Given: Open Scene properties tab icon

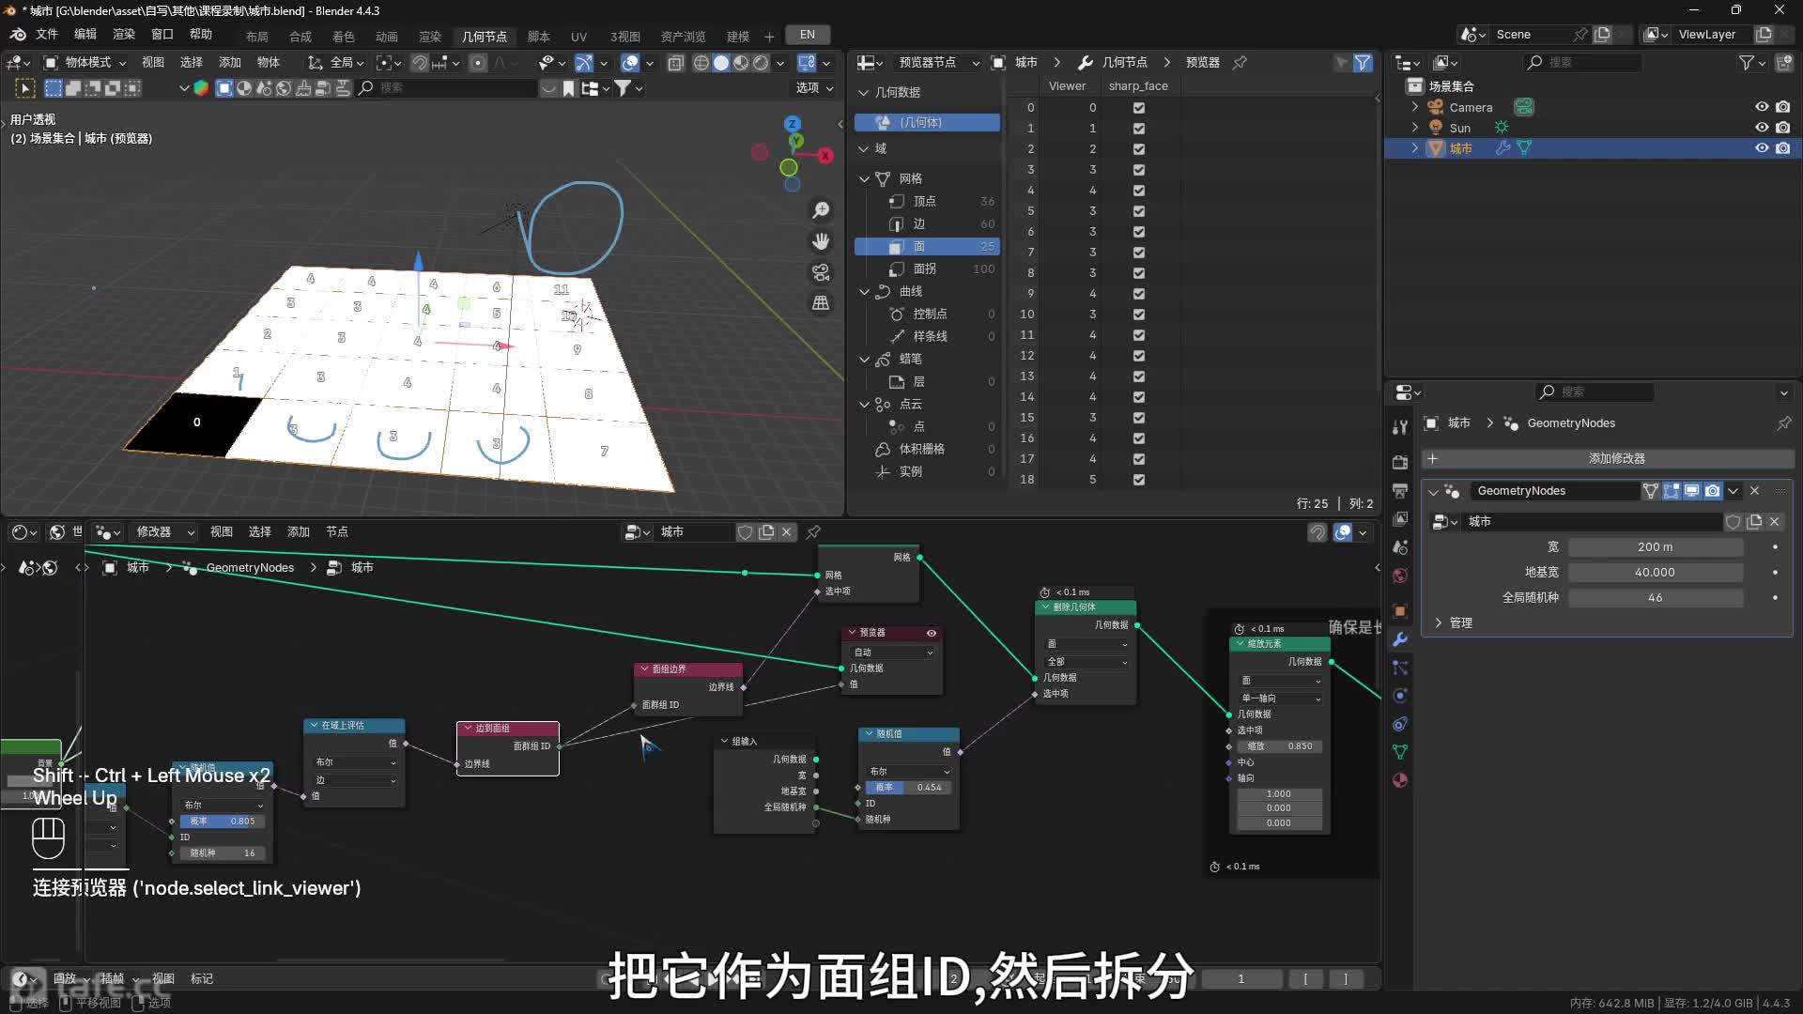Looking at the screenshot, I should [x=1400, y=546].
